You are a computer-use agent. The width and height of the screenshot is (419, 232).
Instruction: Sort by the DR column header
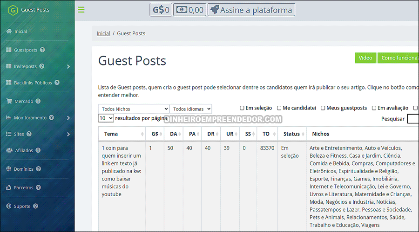[x=211, y=134]
